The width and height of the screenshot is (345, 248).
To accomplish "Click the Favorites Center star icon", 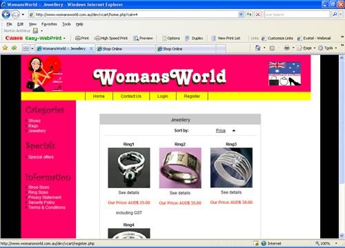I will tap(5, 48).
